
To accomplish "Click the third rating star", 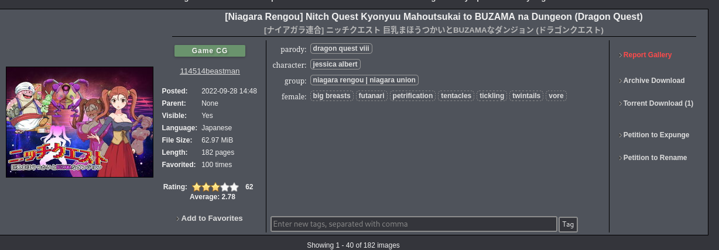I will pos(215,187).
